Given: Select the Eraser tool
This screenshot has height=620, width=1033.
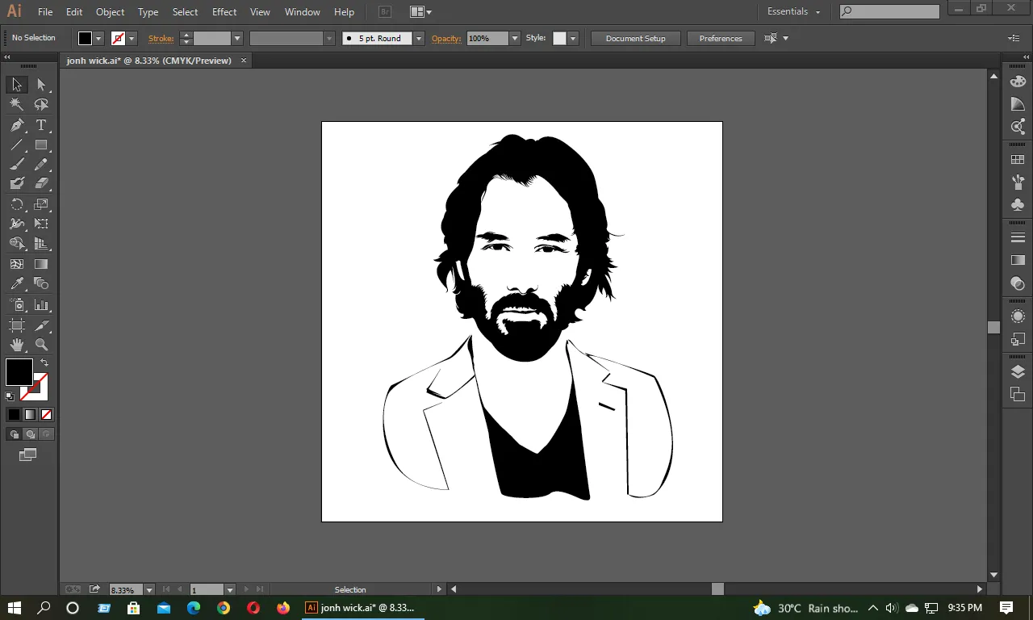Looking at the screenshot, I should pyautogui.click(x=41, y=183).
